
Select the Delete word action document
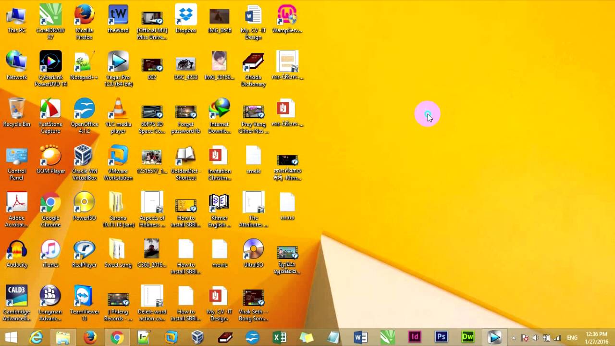152,304
